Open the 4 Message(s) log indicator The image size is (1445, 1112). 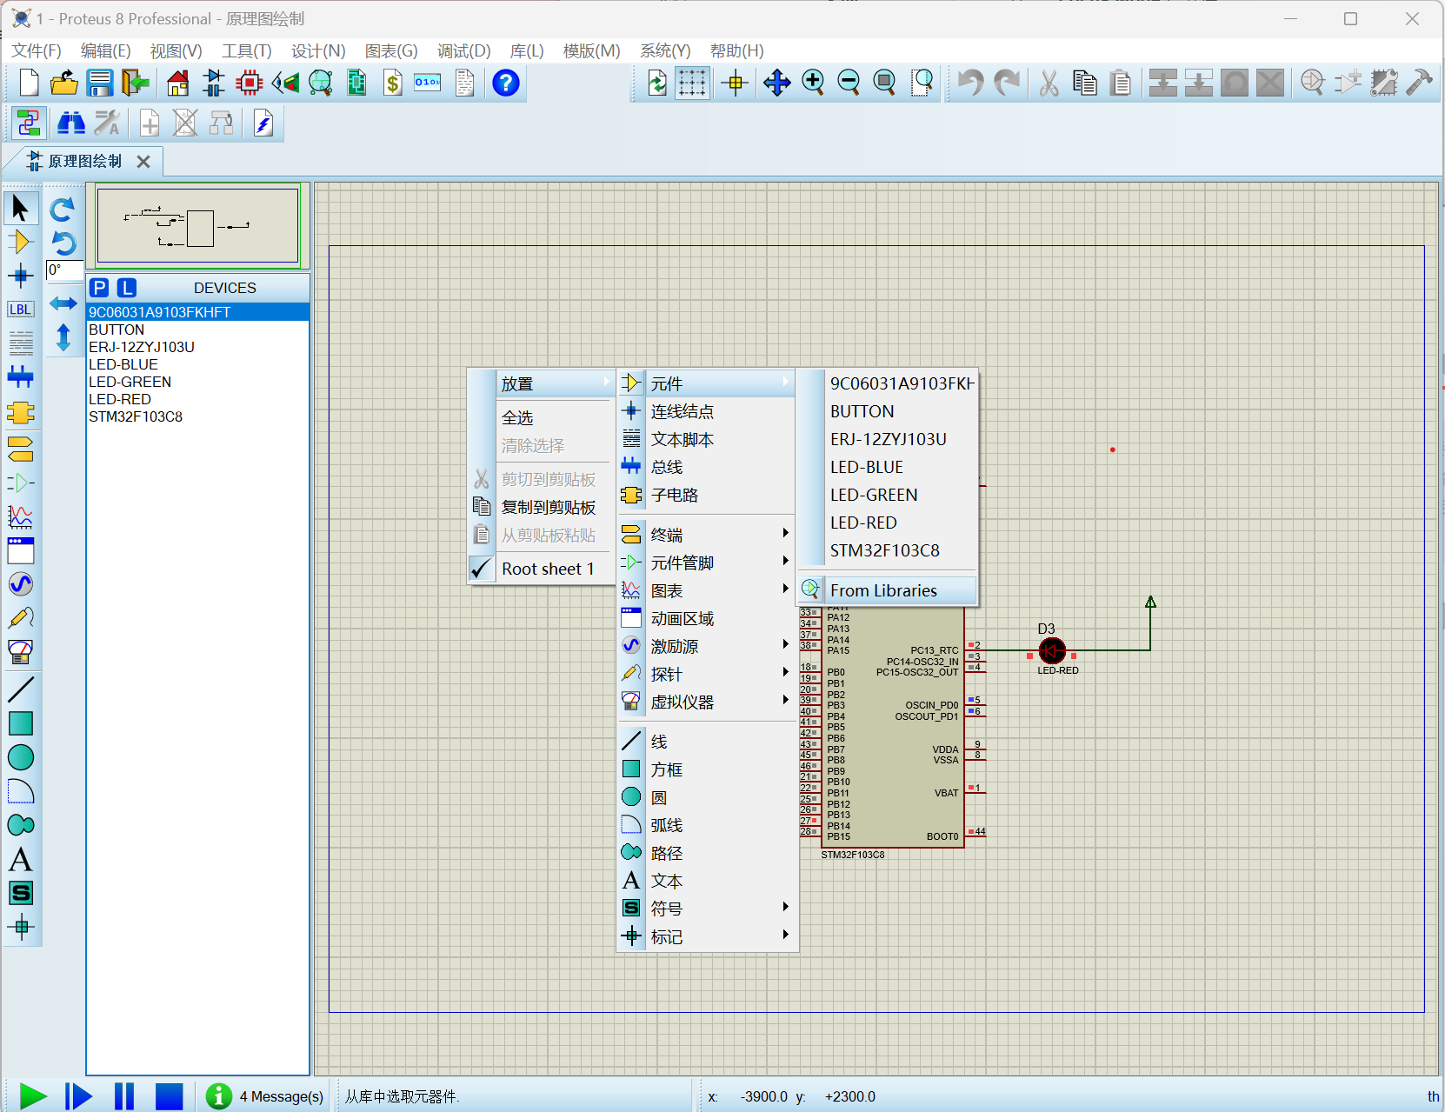coord(264,1096)
